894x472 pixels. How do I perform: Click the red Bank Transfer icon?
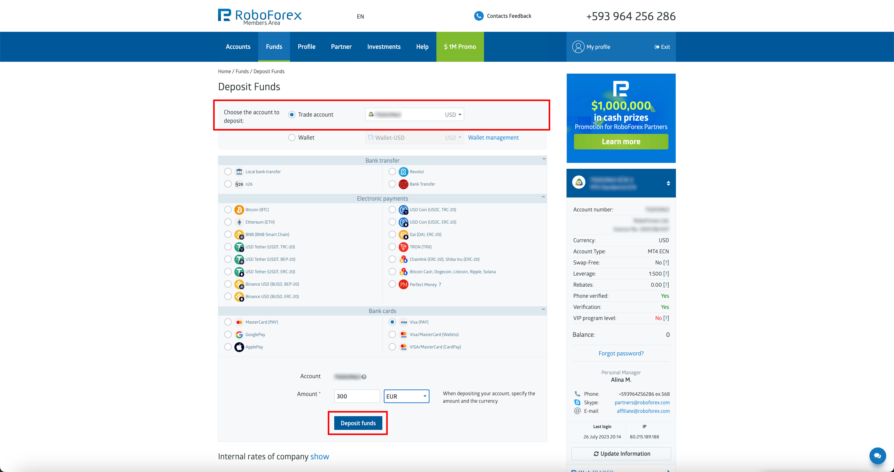[x=403, y=184]
